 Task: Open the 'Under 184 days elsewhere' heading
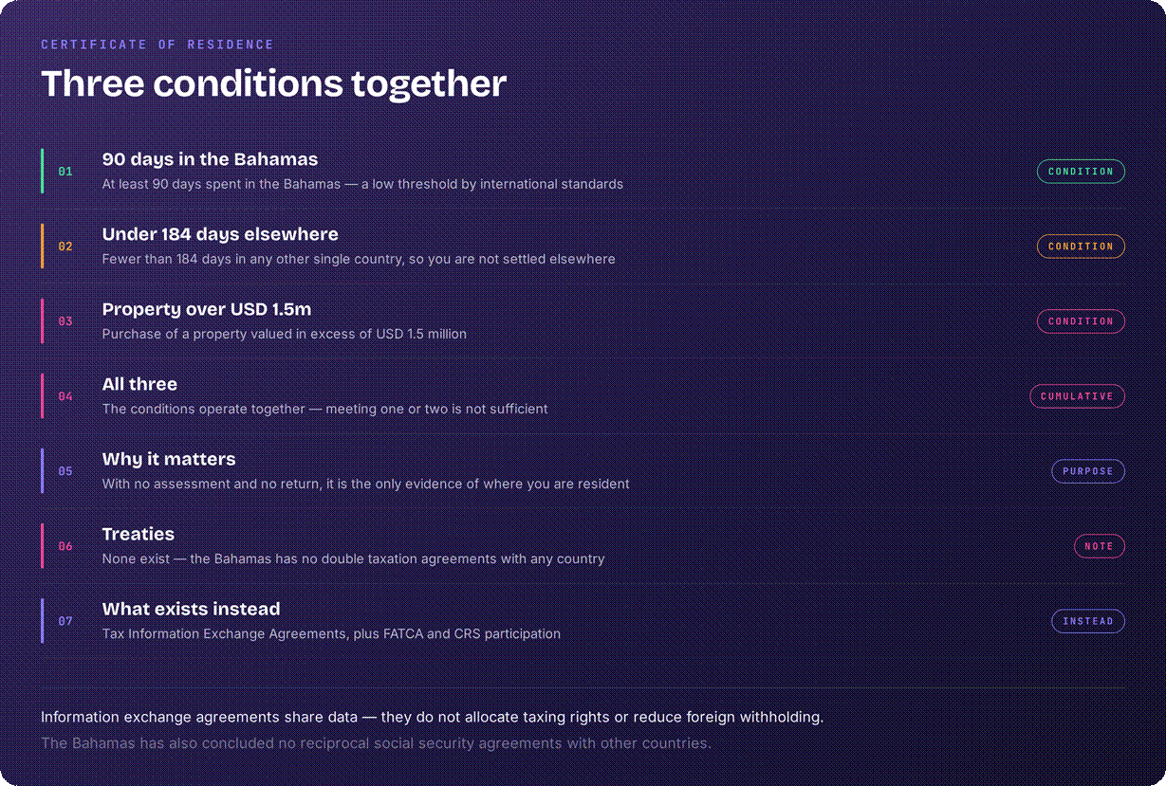pyautogui.click(x=220, y=234)
